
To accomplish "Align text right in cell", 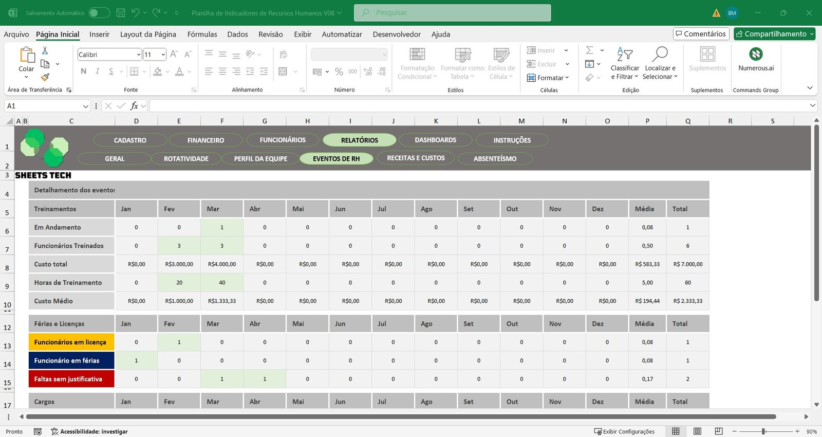I will click(236, 71).
